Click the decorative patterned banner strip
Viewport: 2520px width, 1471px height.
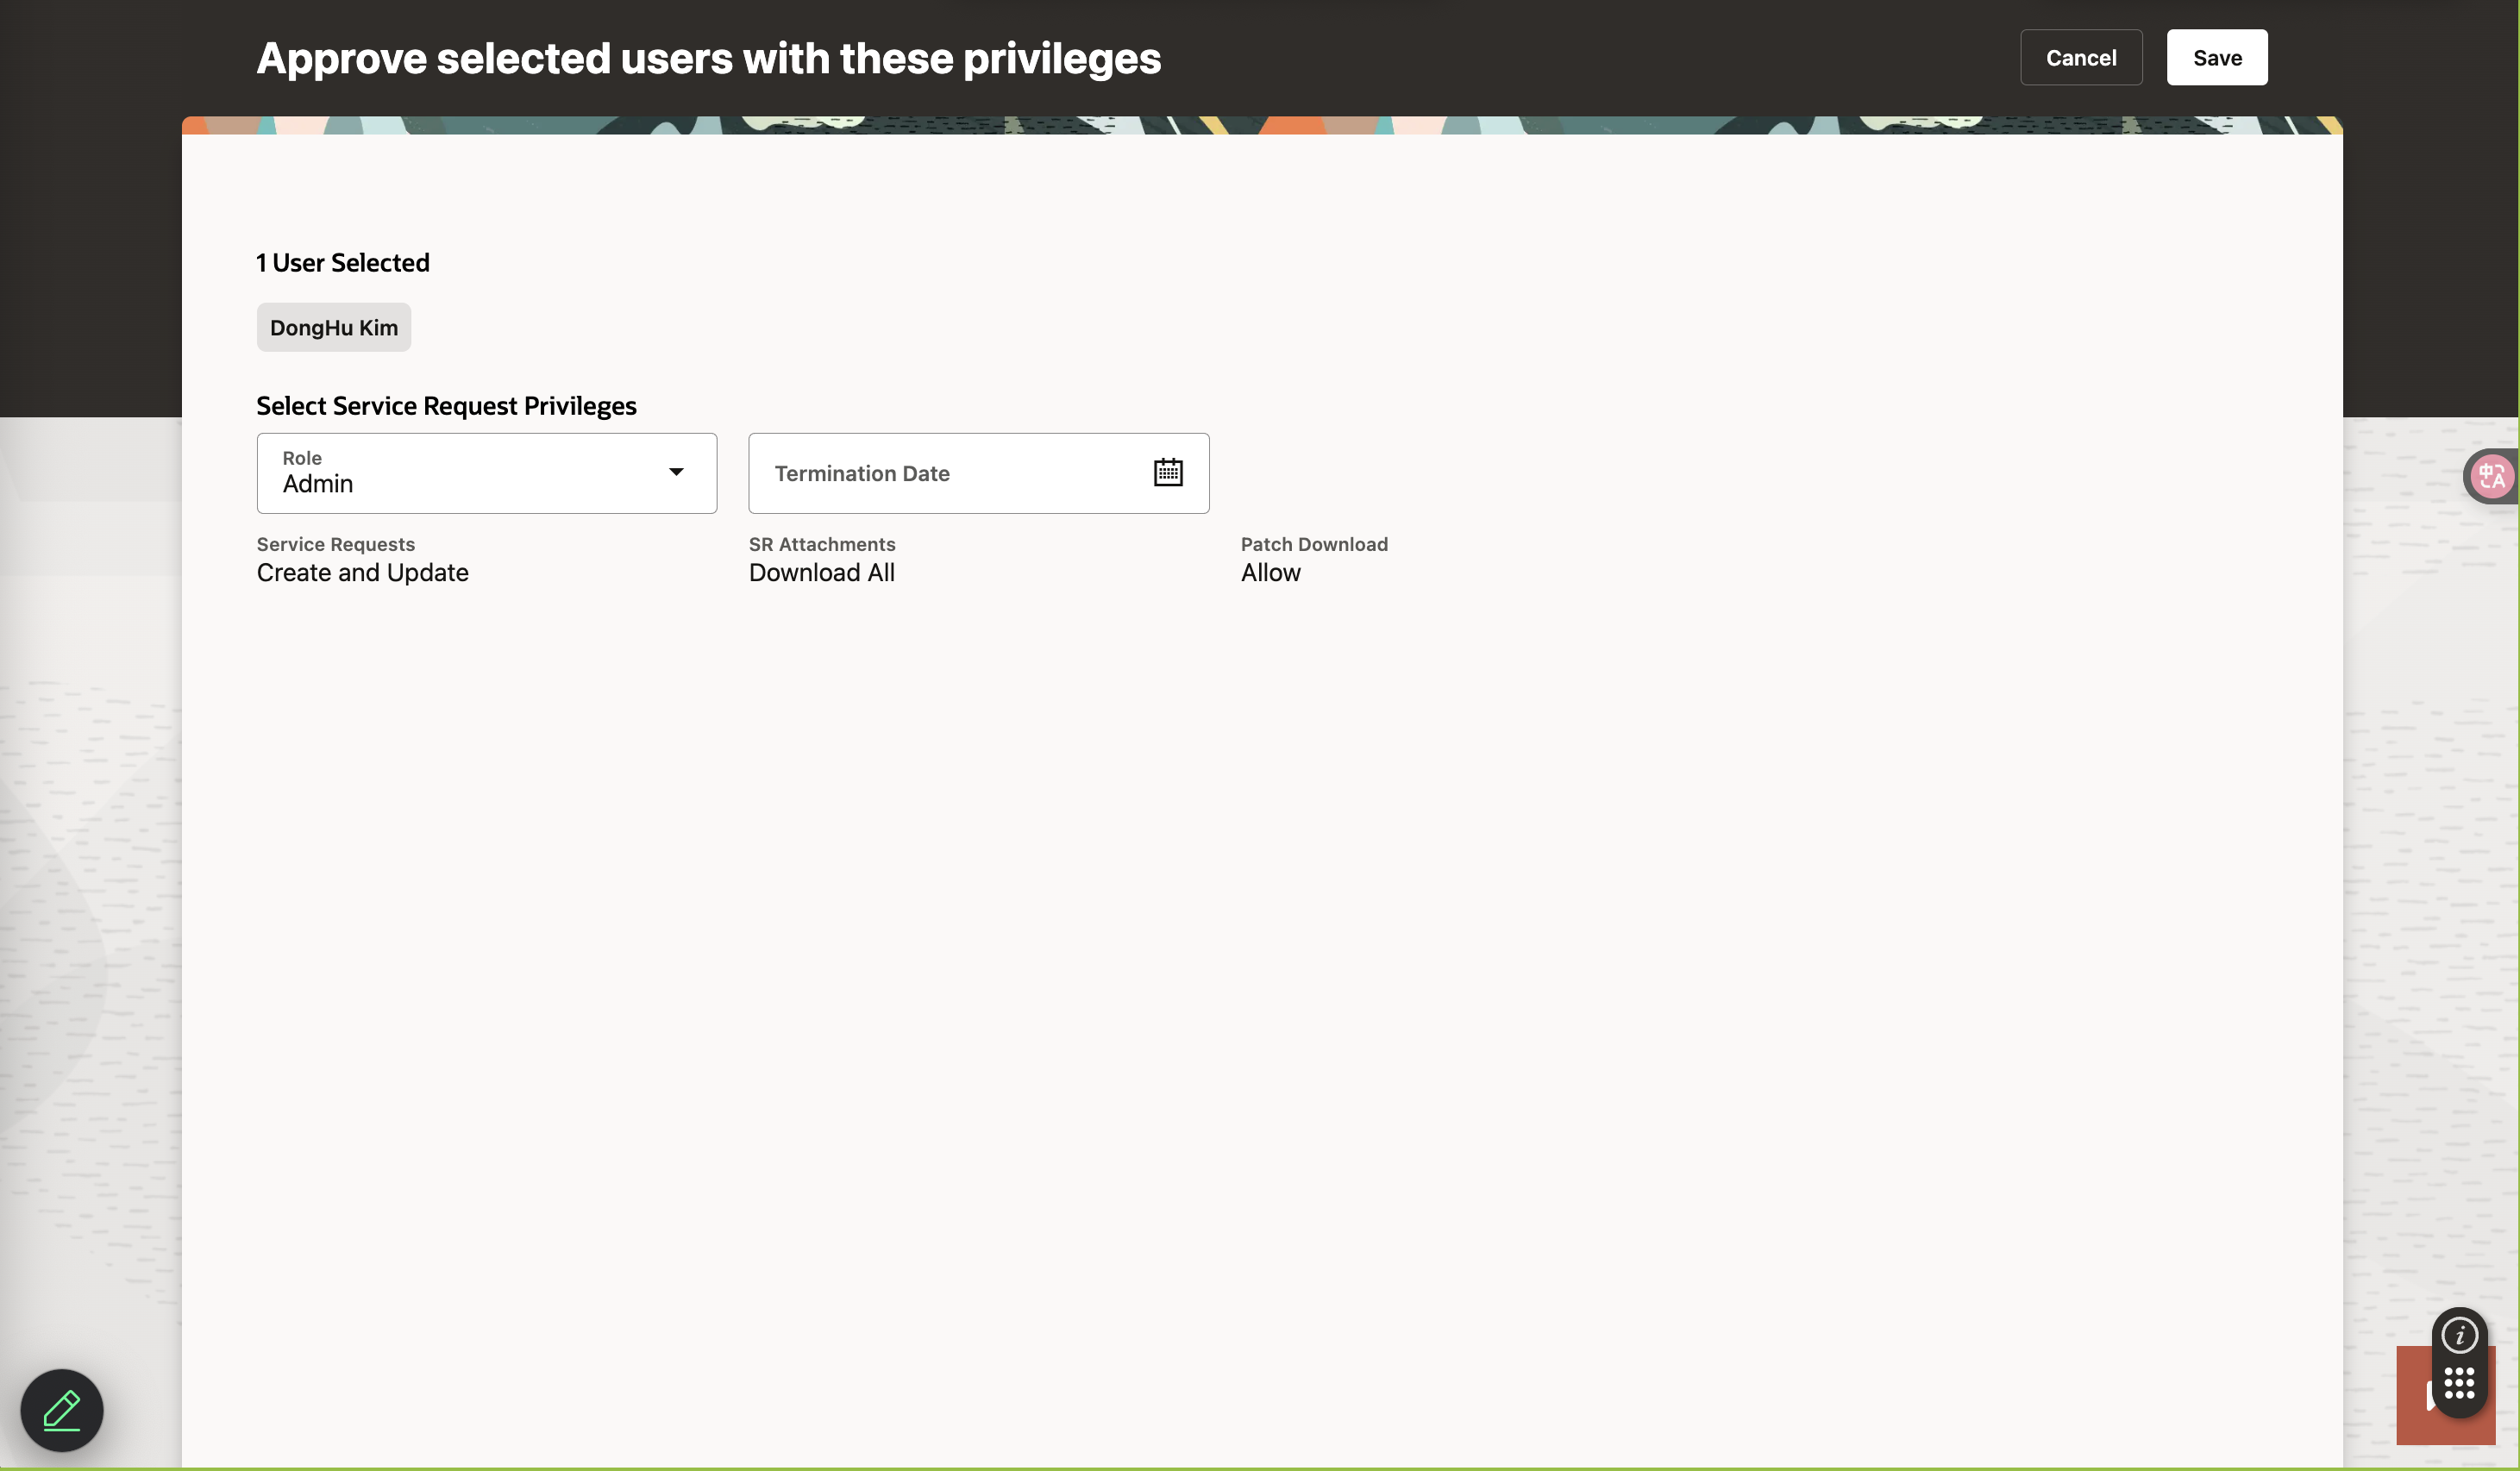[1260, 125]
